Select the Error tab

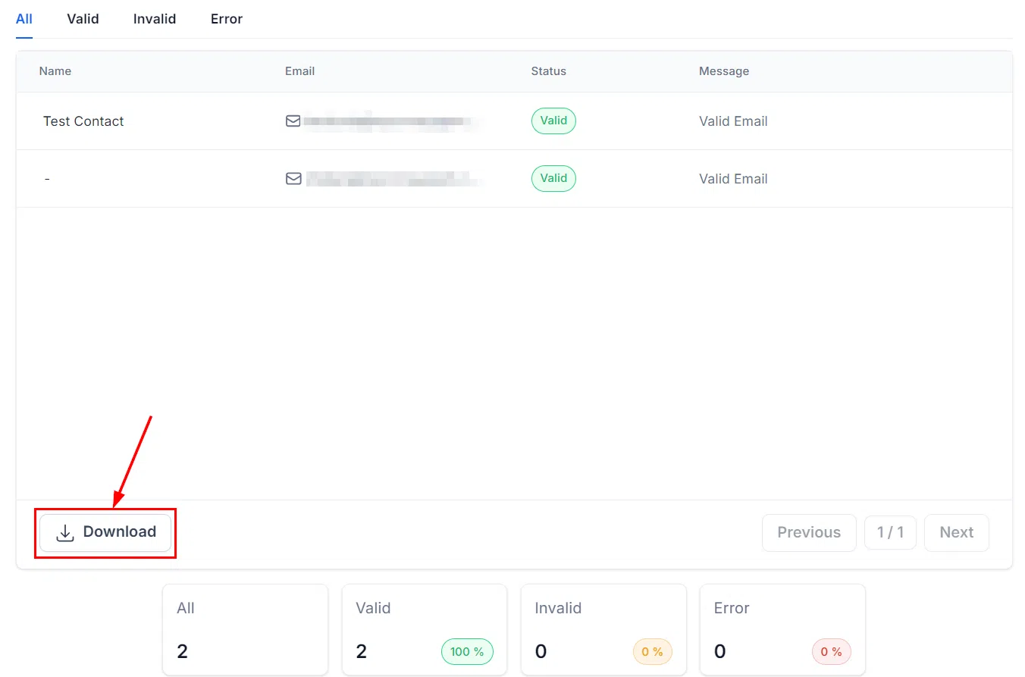227,19
